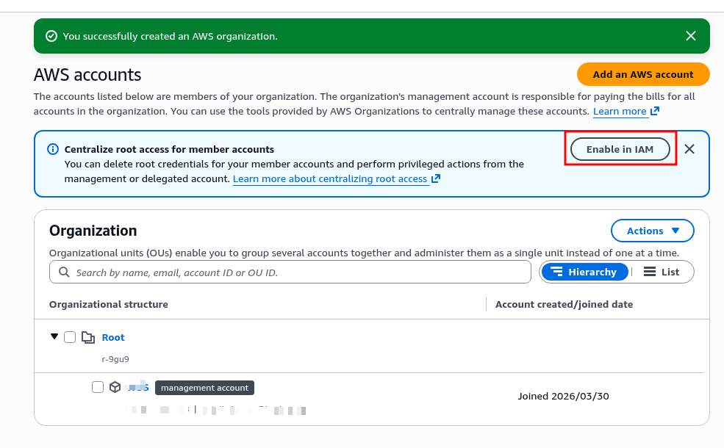
Task: Click the search magnifier icon
Action: coord(63,272)
